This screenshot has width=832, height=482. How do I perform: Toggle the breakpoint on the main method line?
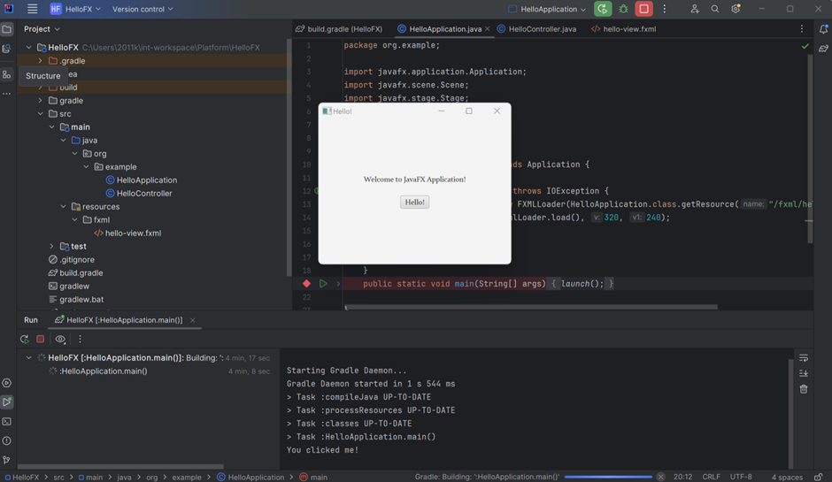pos(307,284)
